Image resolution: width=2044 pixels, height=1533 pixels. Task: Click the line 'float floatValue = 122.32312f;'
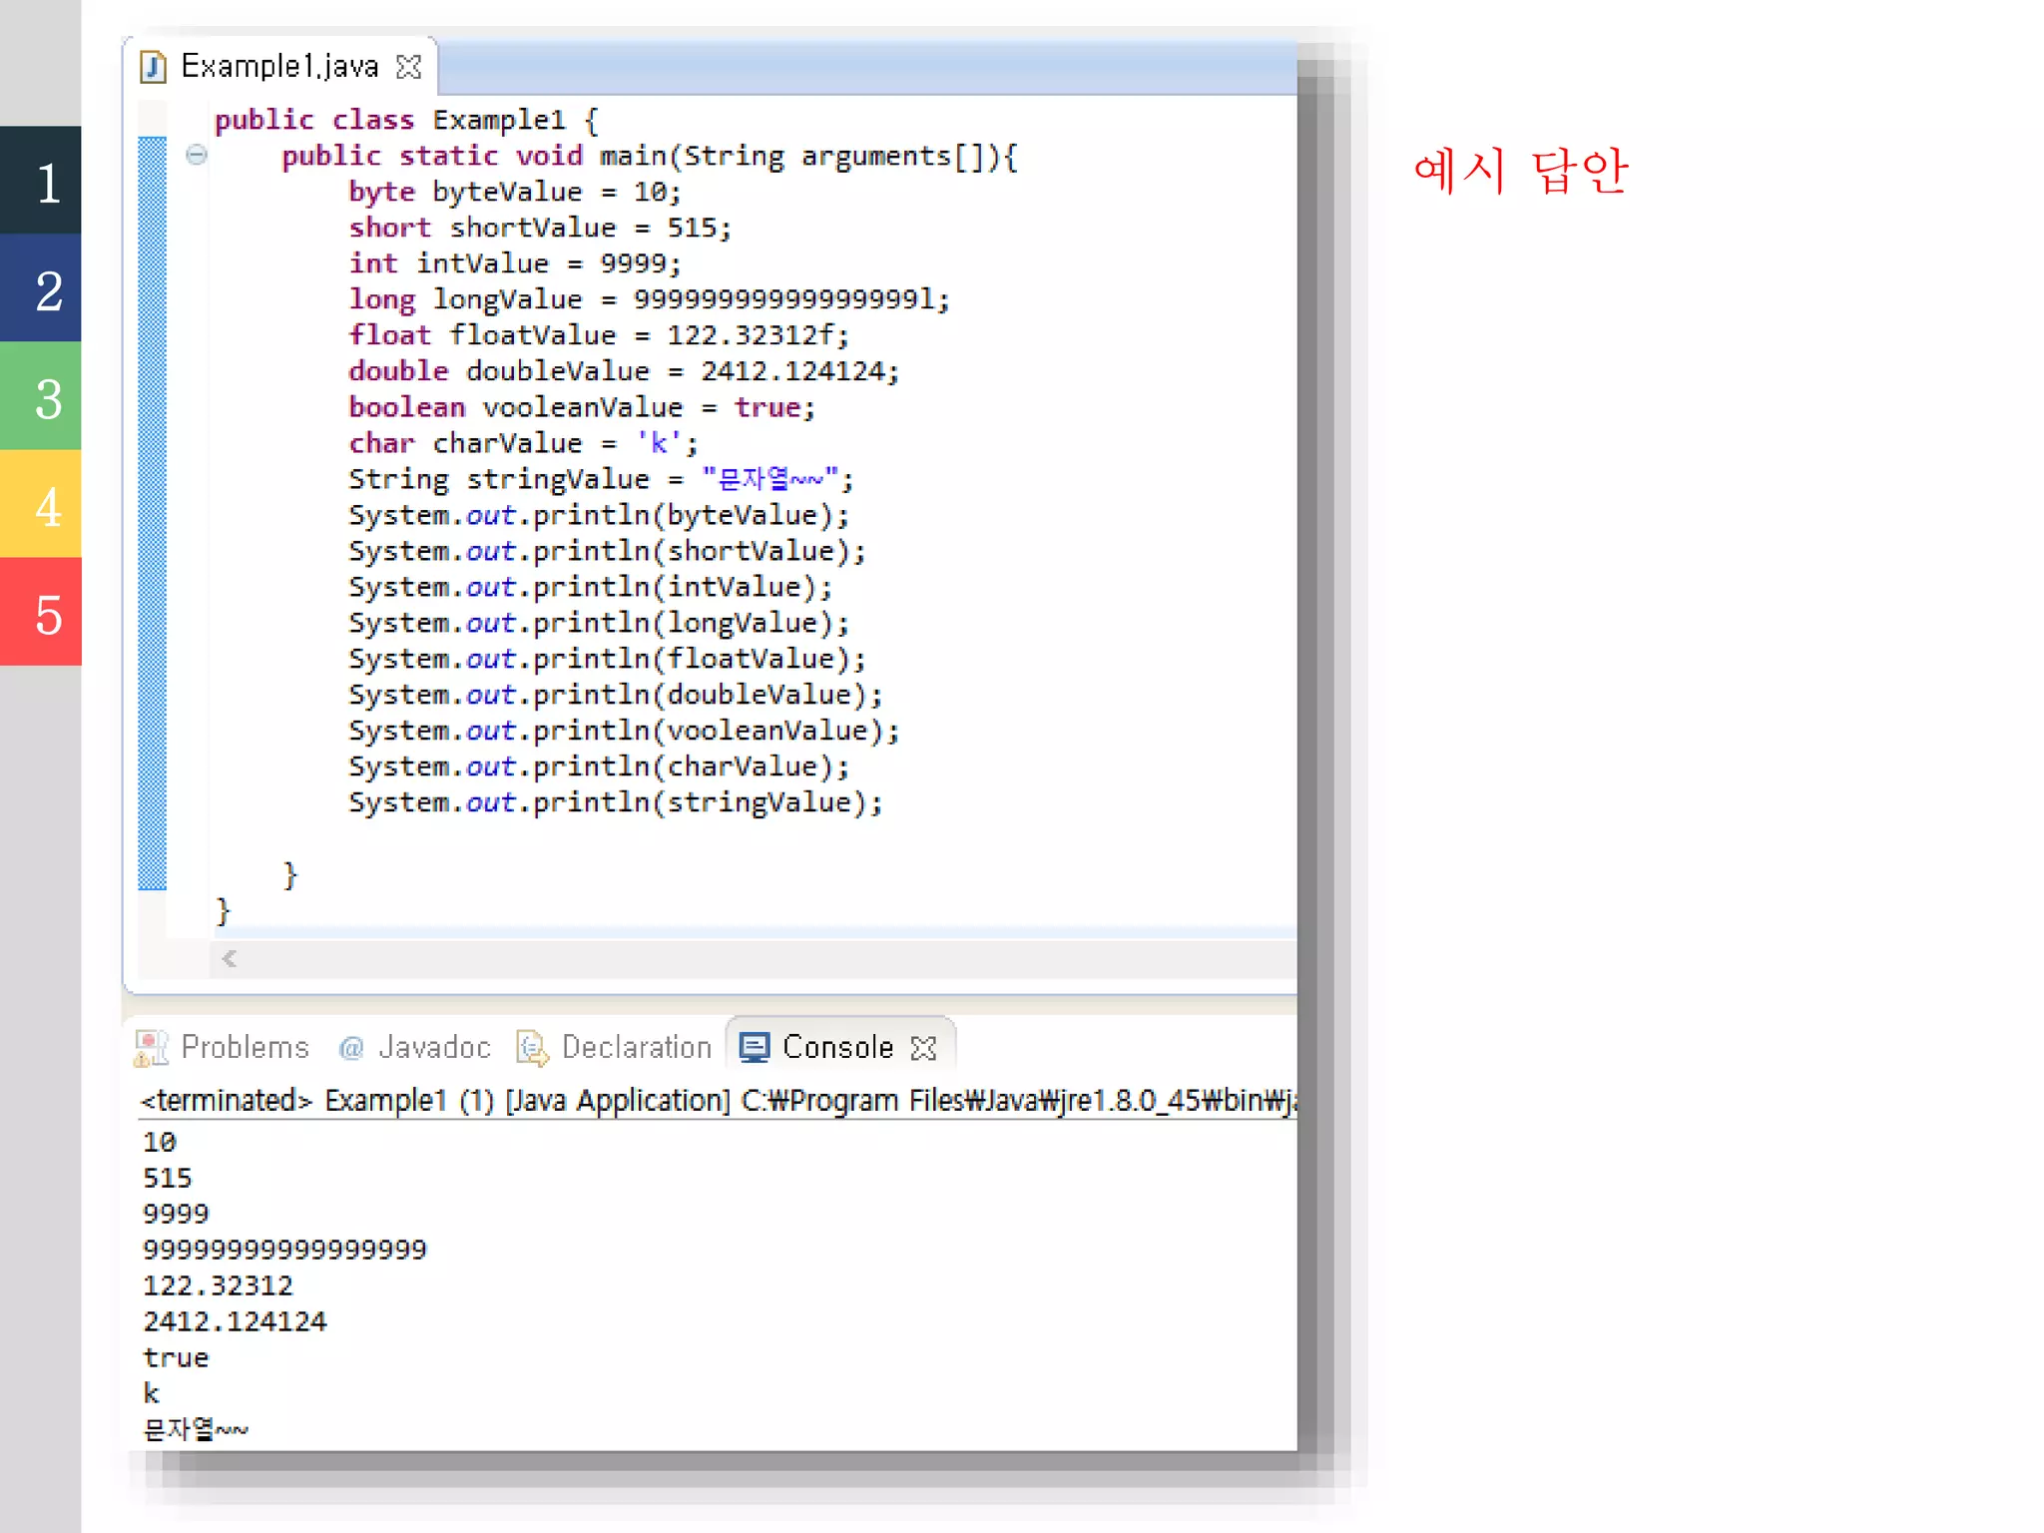[x=599, y=335]
